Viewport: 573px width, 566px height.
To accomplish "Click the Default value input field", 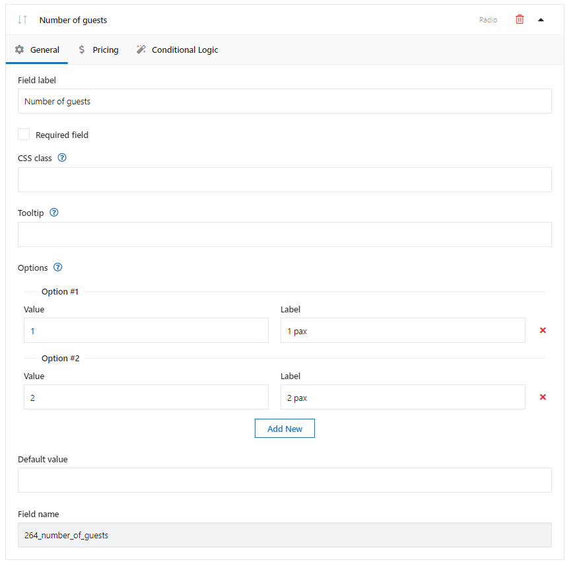I will [285, 480].
